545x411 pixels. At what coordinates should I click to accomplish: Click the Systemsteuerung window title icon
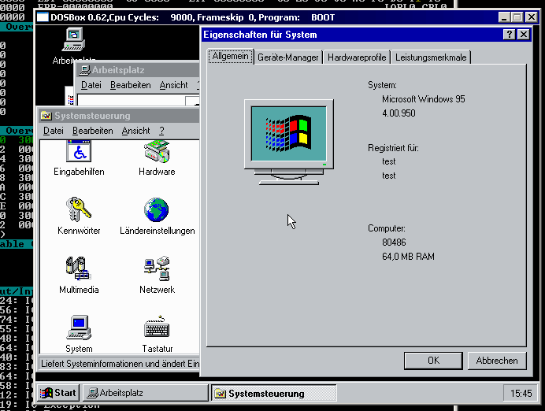pos(46,115)
